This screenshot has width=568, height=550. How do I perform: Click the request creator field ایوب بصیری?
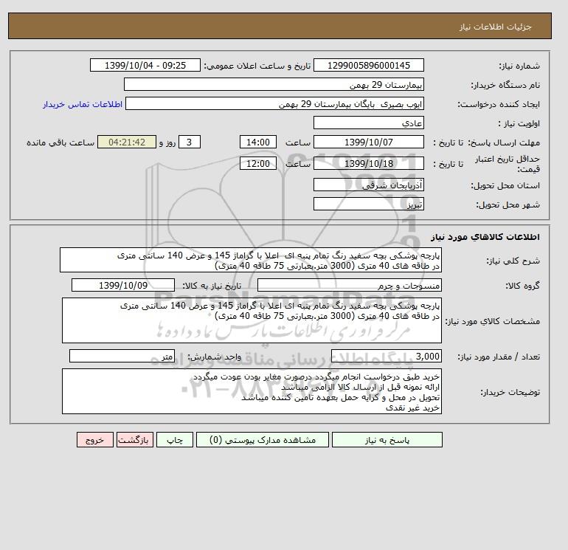click(x=274, y=103)
